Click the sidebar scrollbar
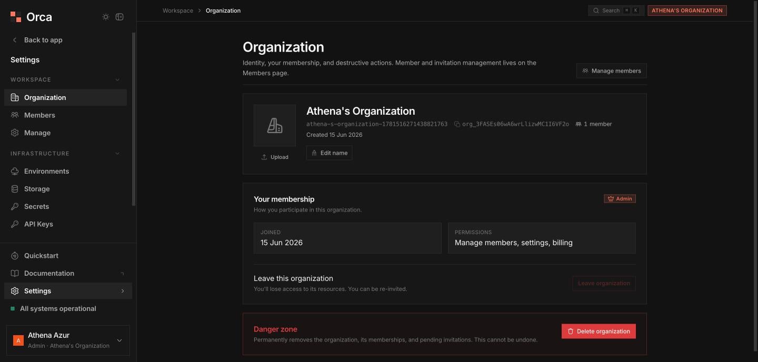758x362 pixels. (x=134, y=119)
